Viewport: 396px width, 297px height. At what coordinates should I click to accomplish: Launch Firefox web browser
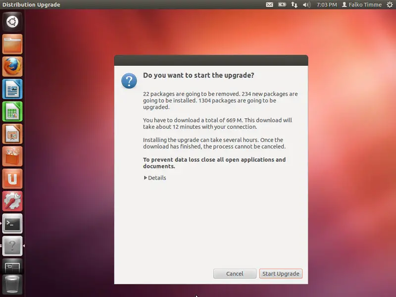pyautogui.click(x=12, y=66)
